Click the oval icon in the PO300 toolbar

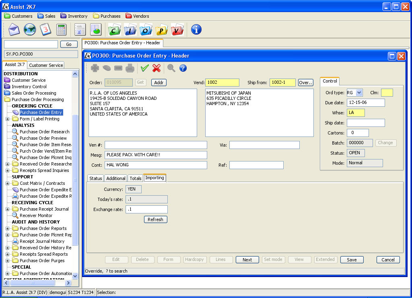click(x=107, y=68)
